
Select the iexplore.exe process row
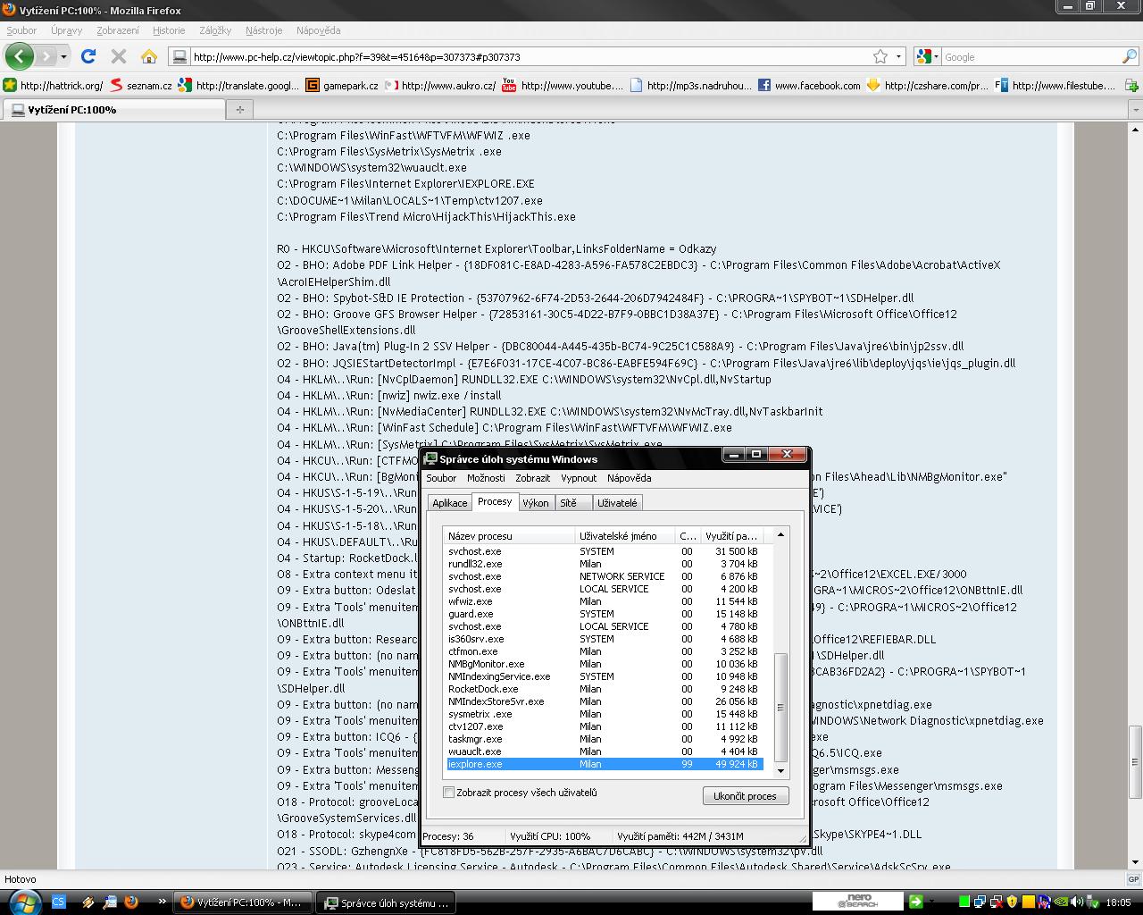pos(605,764)
